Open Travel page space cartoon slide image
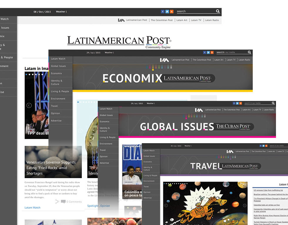The width and height of the screenshot is (288, 225). tap(205, 203)
